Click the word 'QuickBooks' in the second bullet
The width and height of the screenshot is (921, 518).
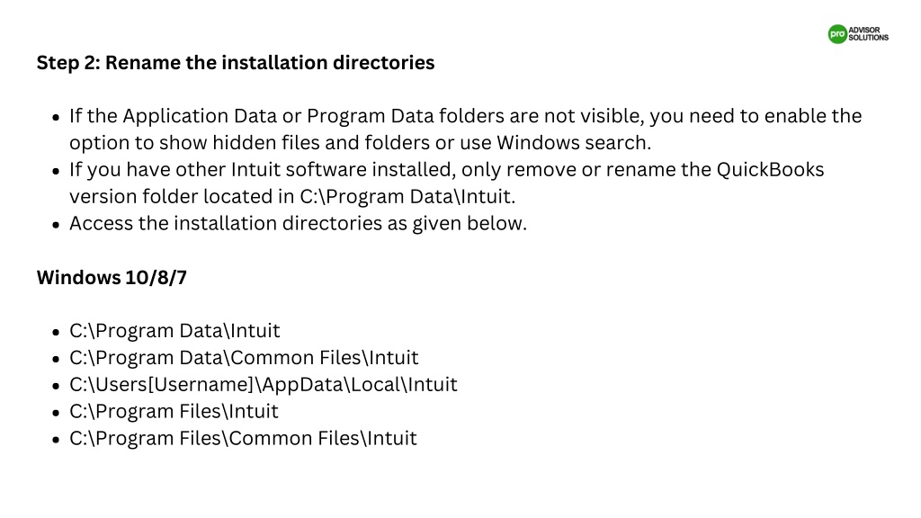(770, 170)
